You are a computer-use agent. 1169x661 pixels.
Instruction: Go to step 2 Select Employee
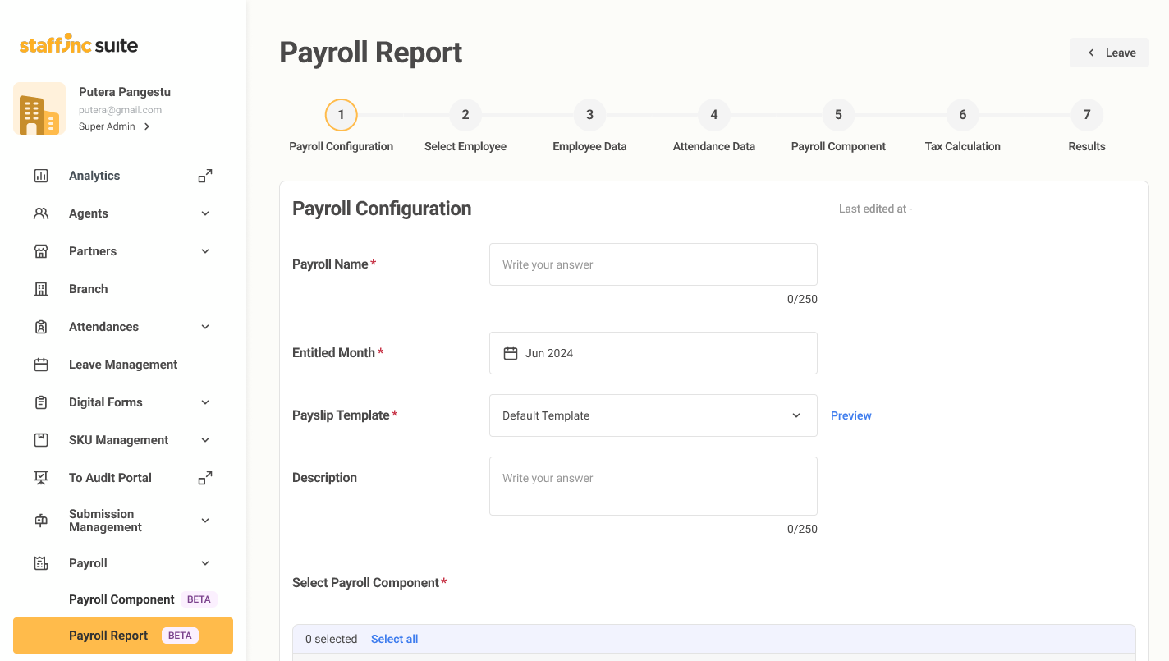[465, 115]
